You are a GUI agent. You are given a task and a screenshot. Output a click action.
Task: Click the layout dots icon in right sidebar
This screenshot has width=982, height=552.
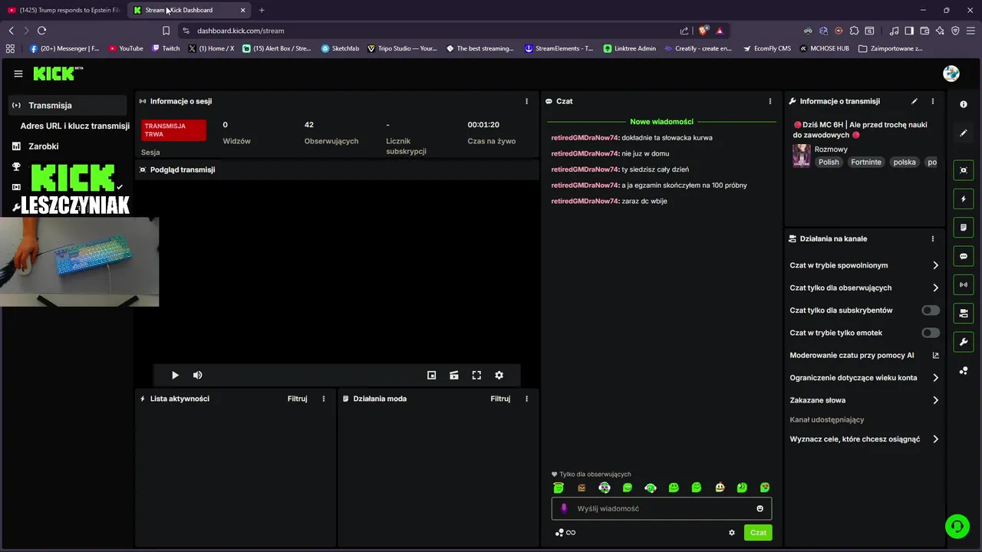click(x=964, y=371)
